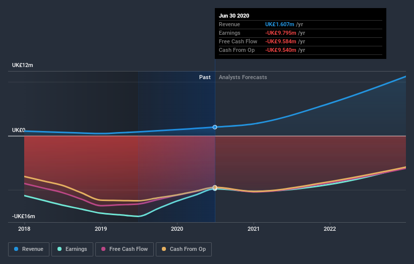Toggle the Earnings series legend button
The image size is (414, 264).
pyautogui.click(x=72, y=249)
